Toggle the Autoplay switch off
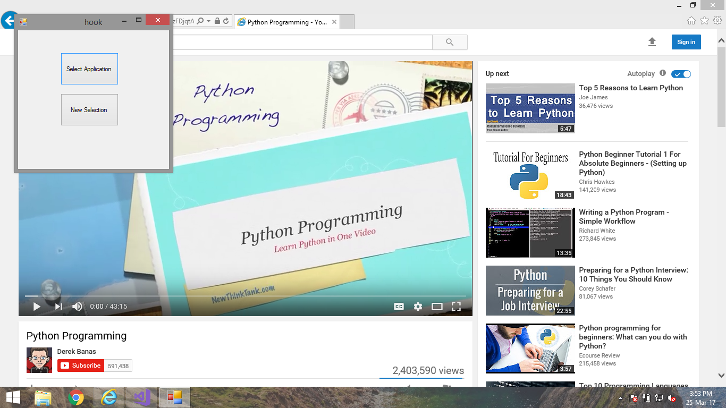The image size is (726, 408). coord(681,74)
